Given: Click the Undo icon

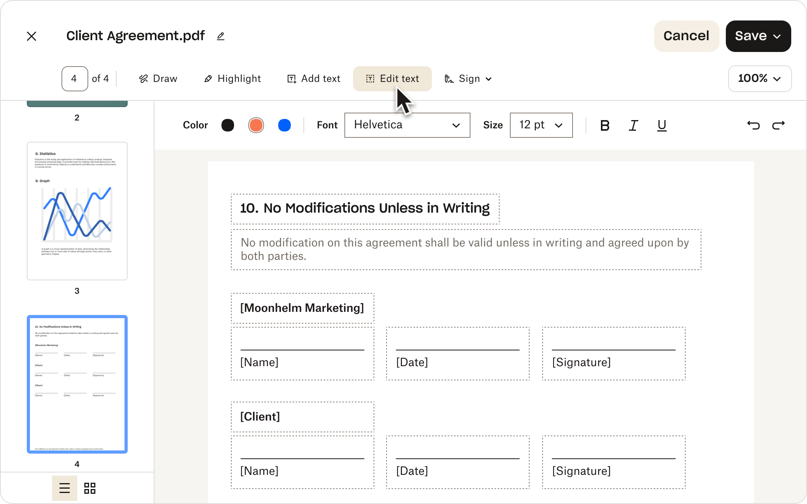Looking at the screenshot, I should pos(753,125).
